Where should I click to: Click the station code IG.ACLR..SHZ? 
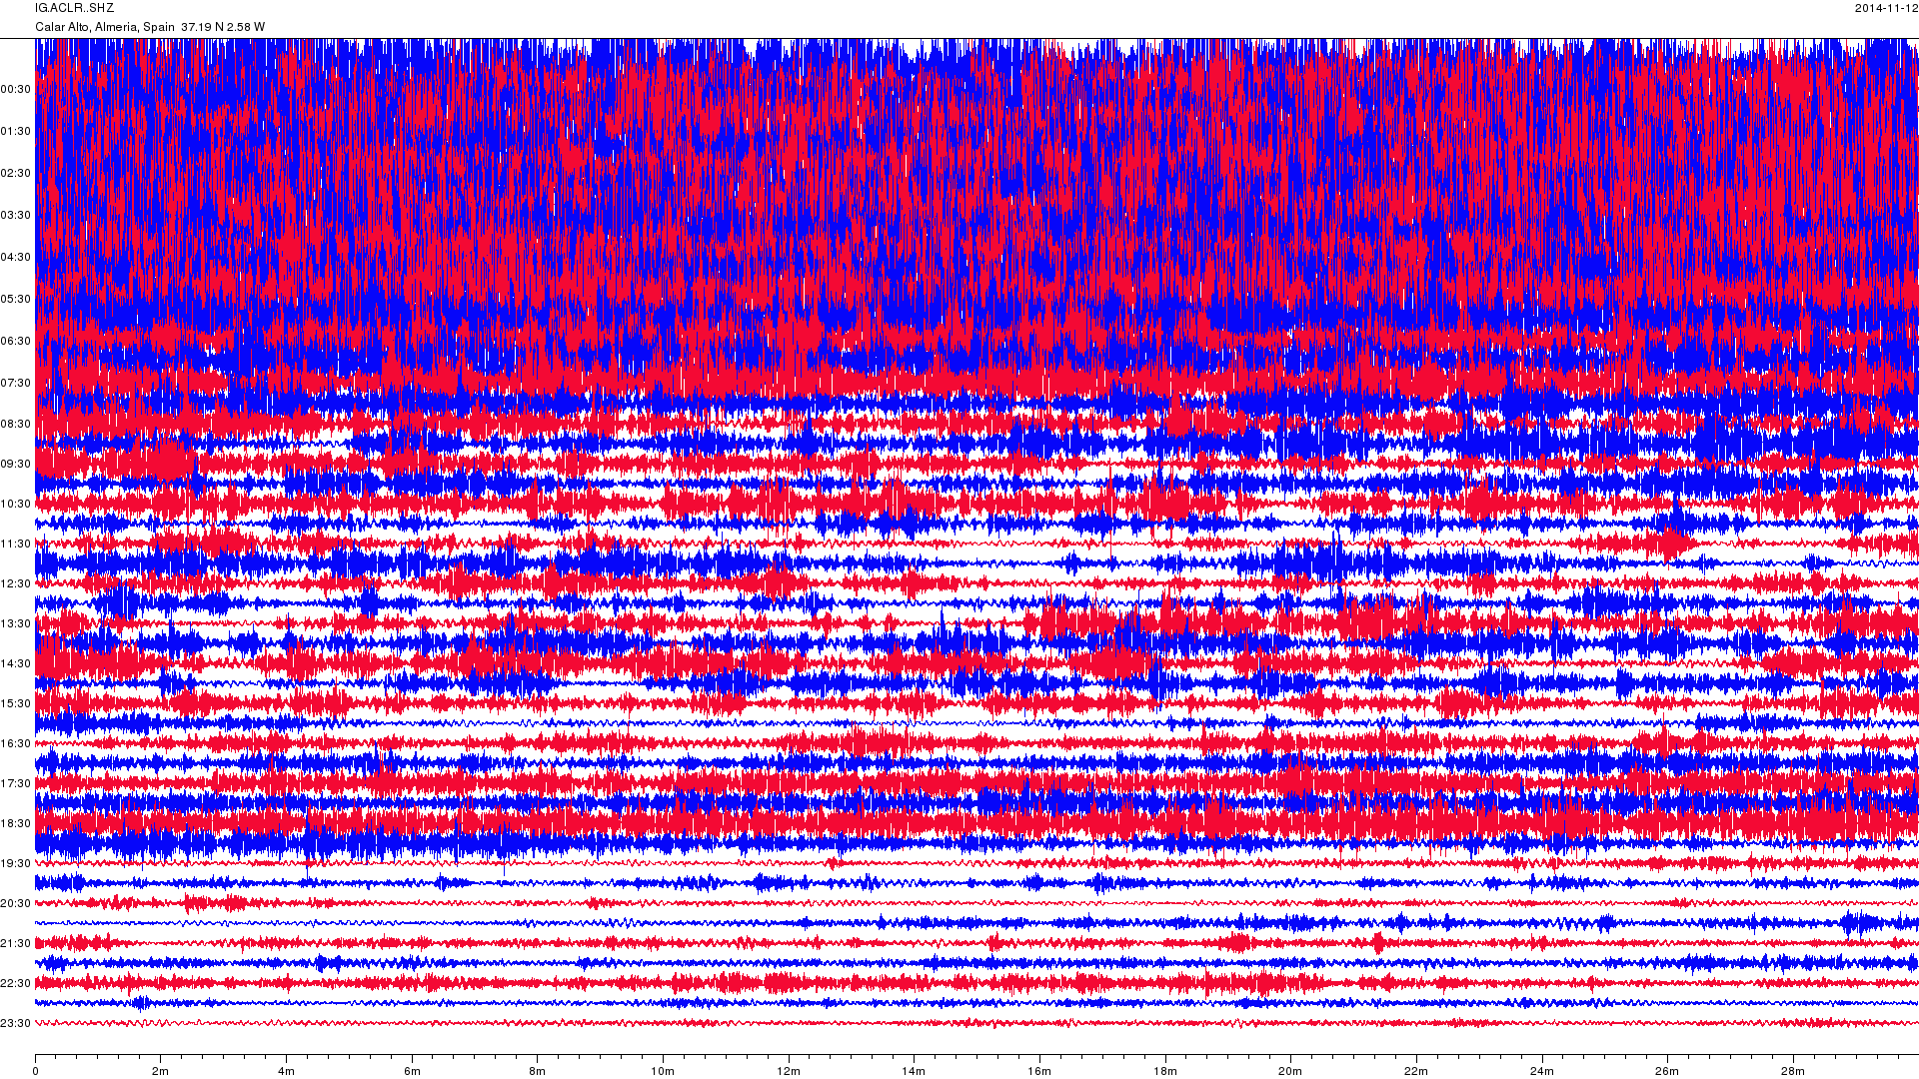75,8
